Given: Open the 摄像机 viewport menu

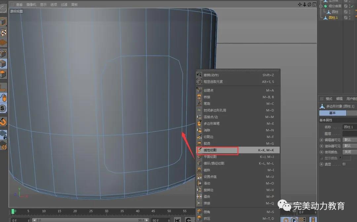Looking at the screenshot, I should tap(31, 5).
